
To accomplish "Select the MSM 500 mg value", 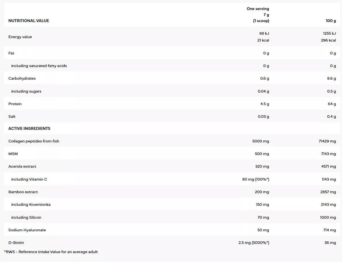I will (x=262, y=154).
